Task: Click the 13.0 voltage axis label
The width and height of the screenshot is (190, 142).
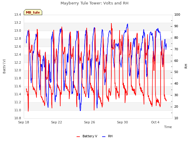Action: tap(18, 31)
